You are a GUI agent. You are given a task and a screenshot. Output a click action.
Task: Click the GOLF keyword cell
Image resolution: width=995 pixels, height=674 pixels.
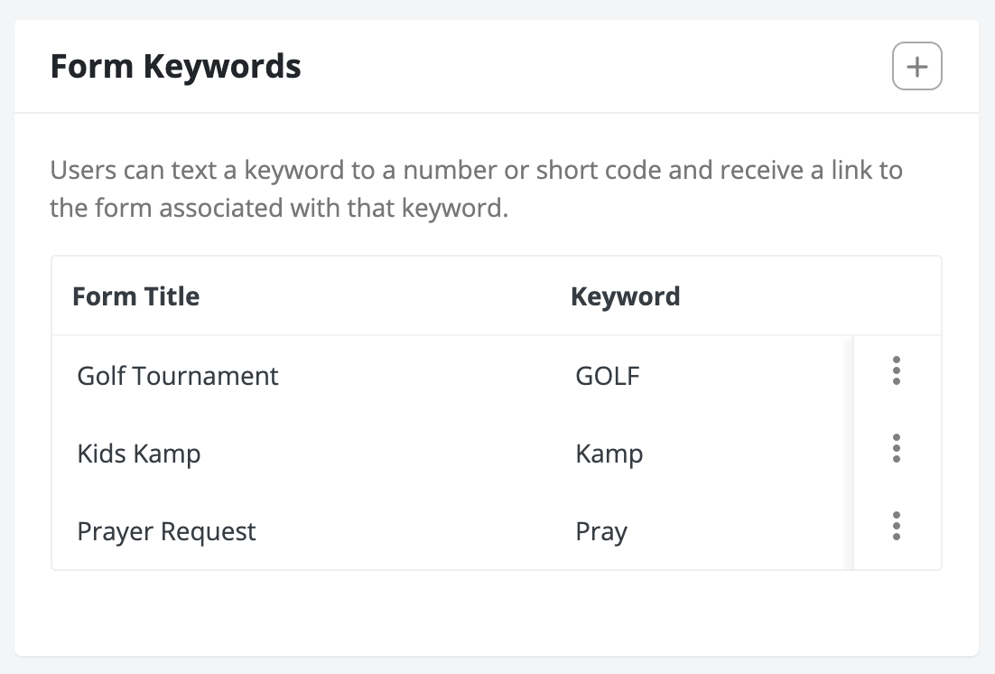pyautogui.click(x=608, y=376)
